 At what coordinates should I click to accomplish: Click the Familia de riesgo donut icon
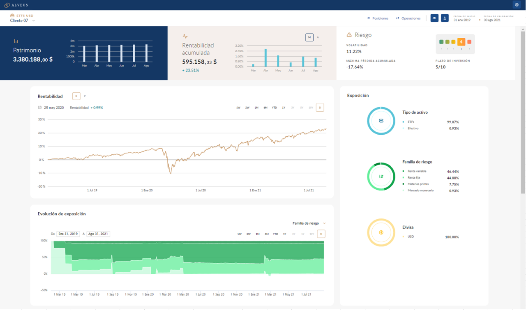[381, 177]
